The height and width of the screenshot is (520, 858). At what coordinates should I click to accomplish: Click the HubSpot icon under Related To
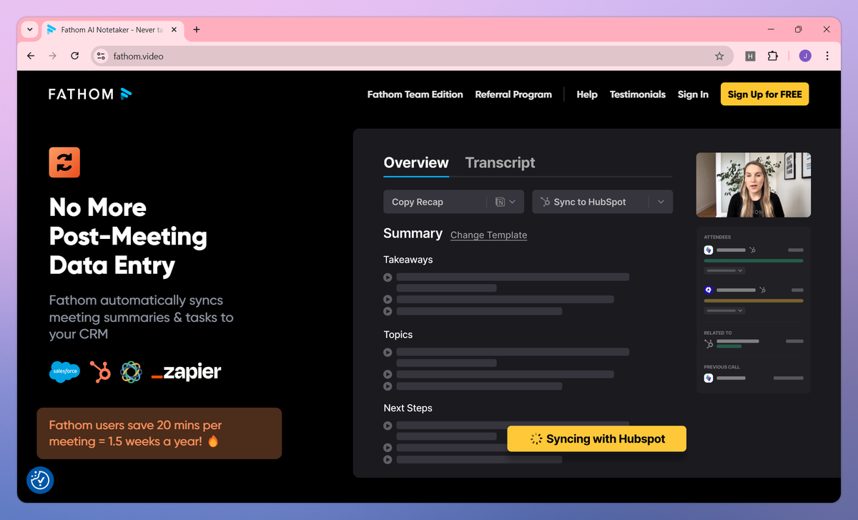[709, 343]
